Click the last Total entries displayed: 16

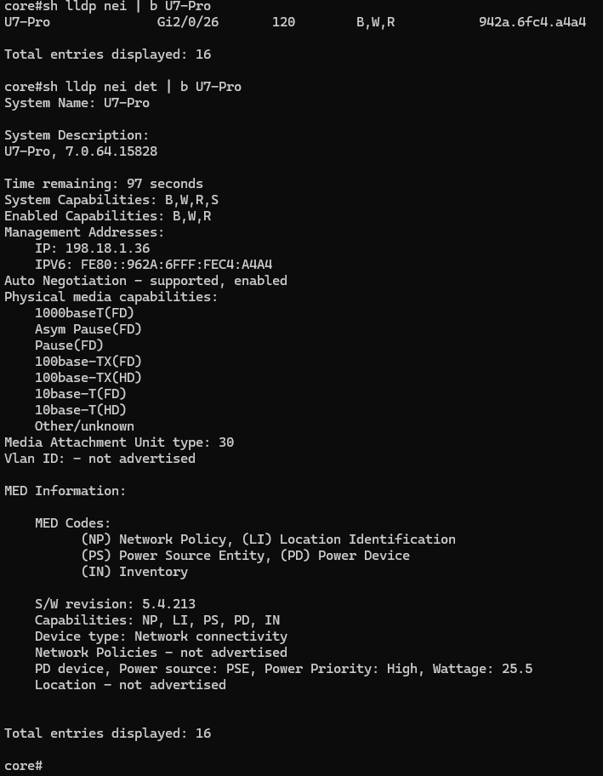108,733
